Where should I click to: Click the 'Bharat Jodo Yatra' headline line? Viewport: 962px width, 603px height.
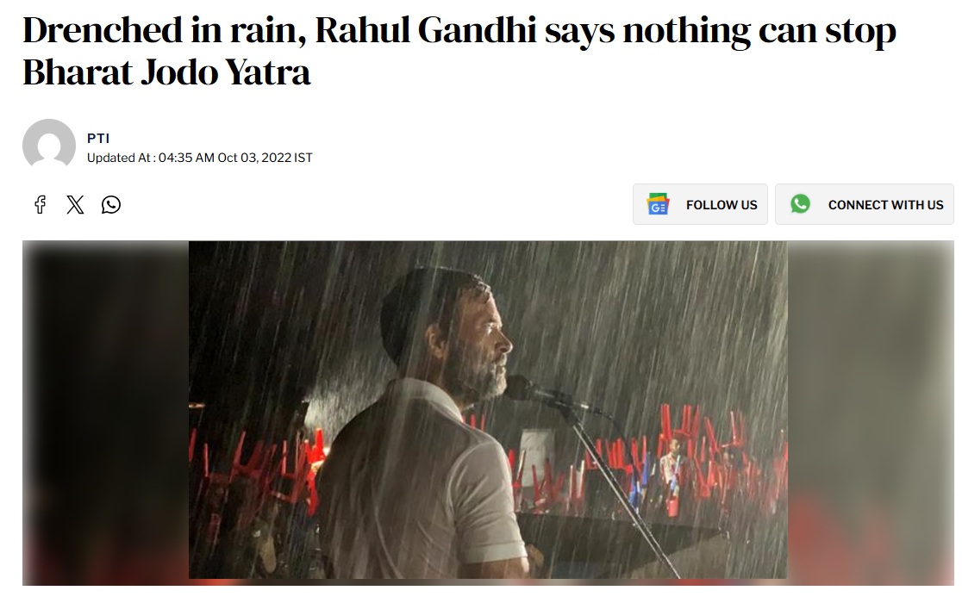166,72
